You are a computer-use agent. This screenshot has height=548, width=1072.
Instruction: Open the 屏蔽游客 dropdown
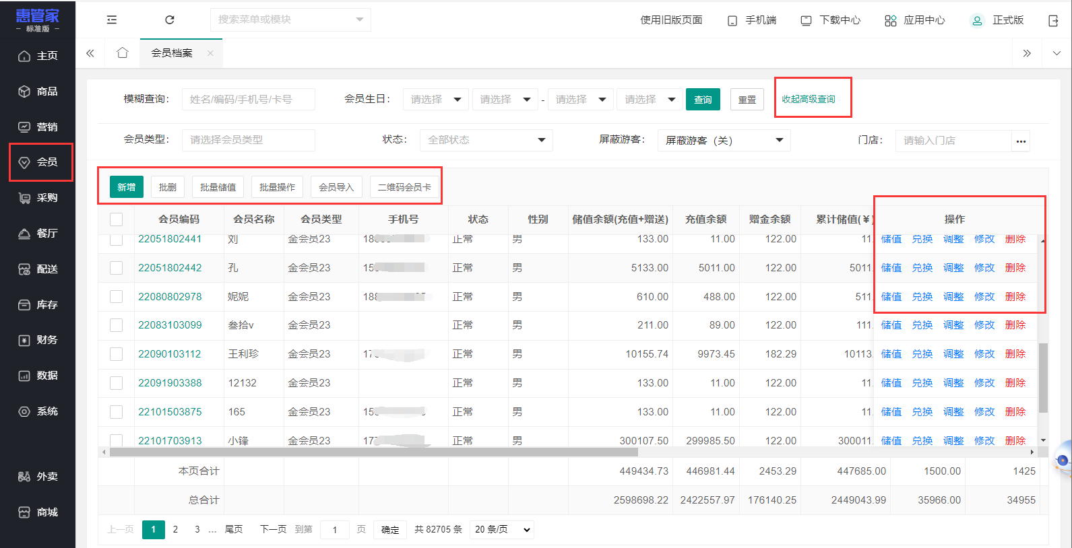coord(724,140)
